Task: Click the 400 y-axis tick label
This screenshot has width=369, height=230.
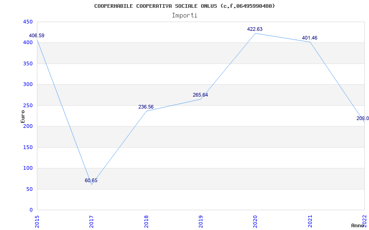Action: click(28, 43)
